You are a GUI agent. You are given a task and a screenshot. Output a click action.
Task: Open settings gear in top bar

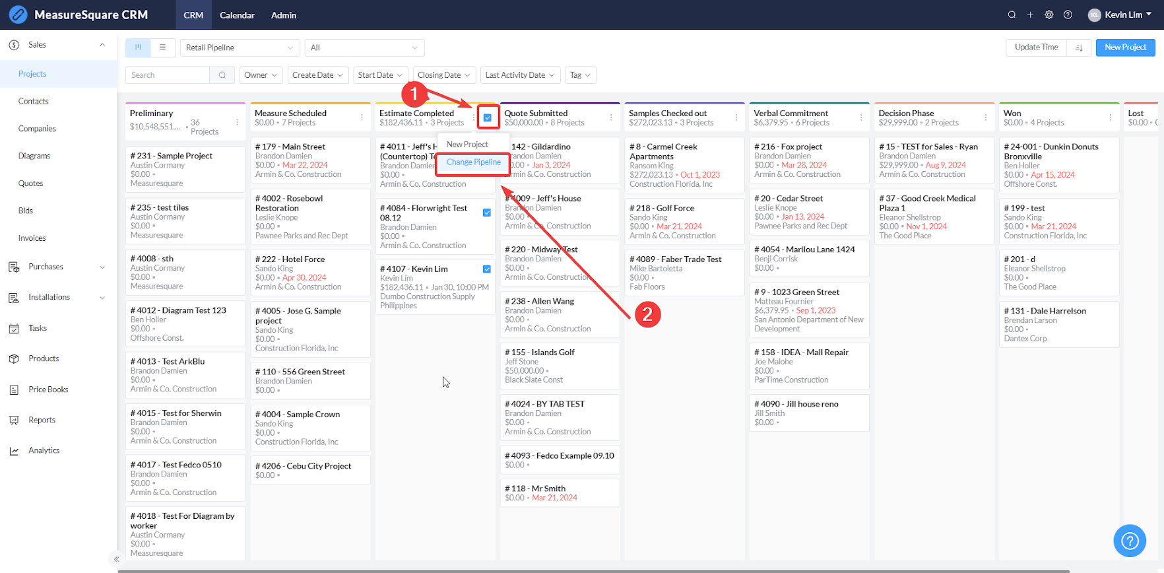coord(1049,15)
